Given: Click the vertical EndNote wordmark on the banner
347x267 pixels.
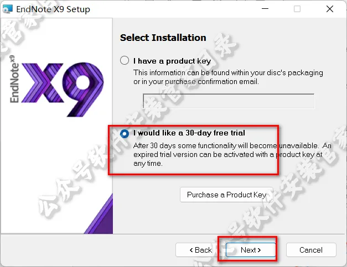Looking at the screenshot, I should [x=14, y=79].
